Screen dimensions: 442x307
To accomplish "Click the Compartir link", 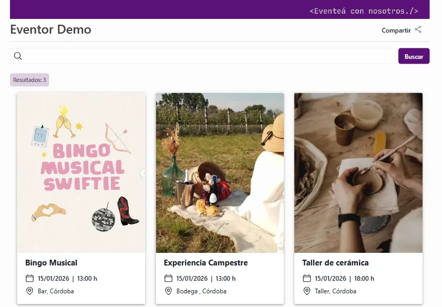I will pos(396,30).
